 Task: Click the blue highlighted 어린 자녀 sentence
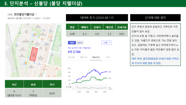click(155, 61)
